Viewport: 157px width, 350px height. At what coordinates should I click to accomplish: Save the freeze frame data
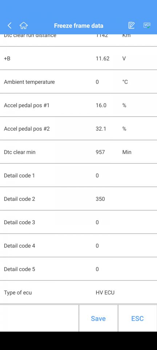pyautogui.click(x=98, y=318)
